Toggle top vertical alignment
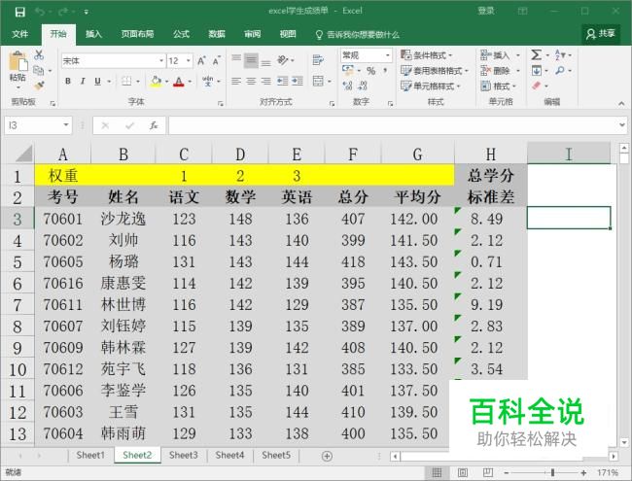The height and width of the screenshot is (481, 632). [x=236, y=60]
